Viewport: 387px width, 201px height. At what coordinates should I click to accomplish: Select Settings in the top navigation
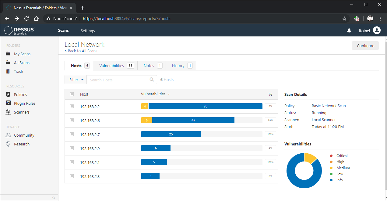tap(88, 31)
